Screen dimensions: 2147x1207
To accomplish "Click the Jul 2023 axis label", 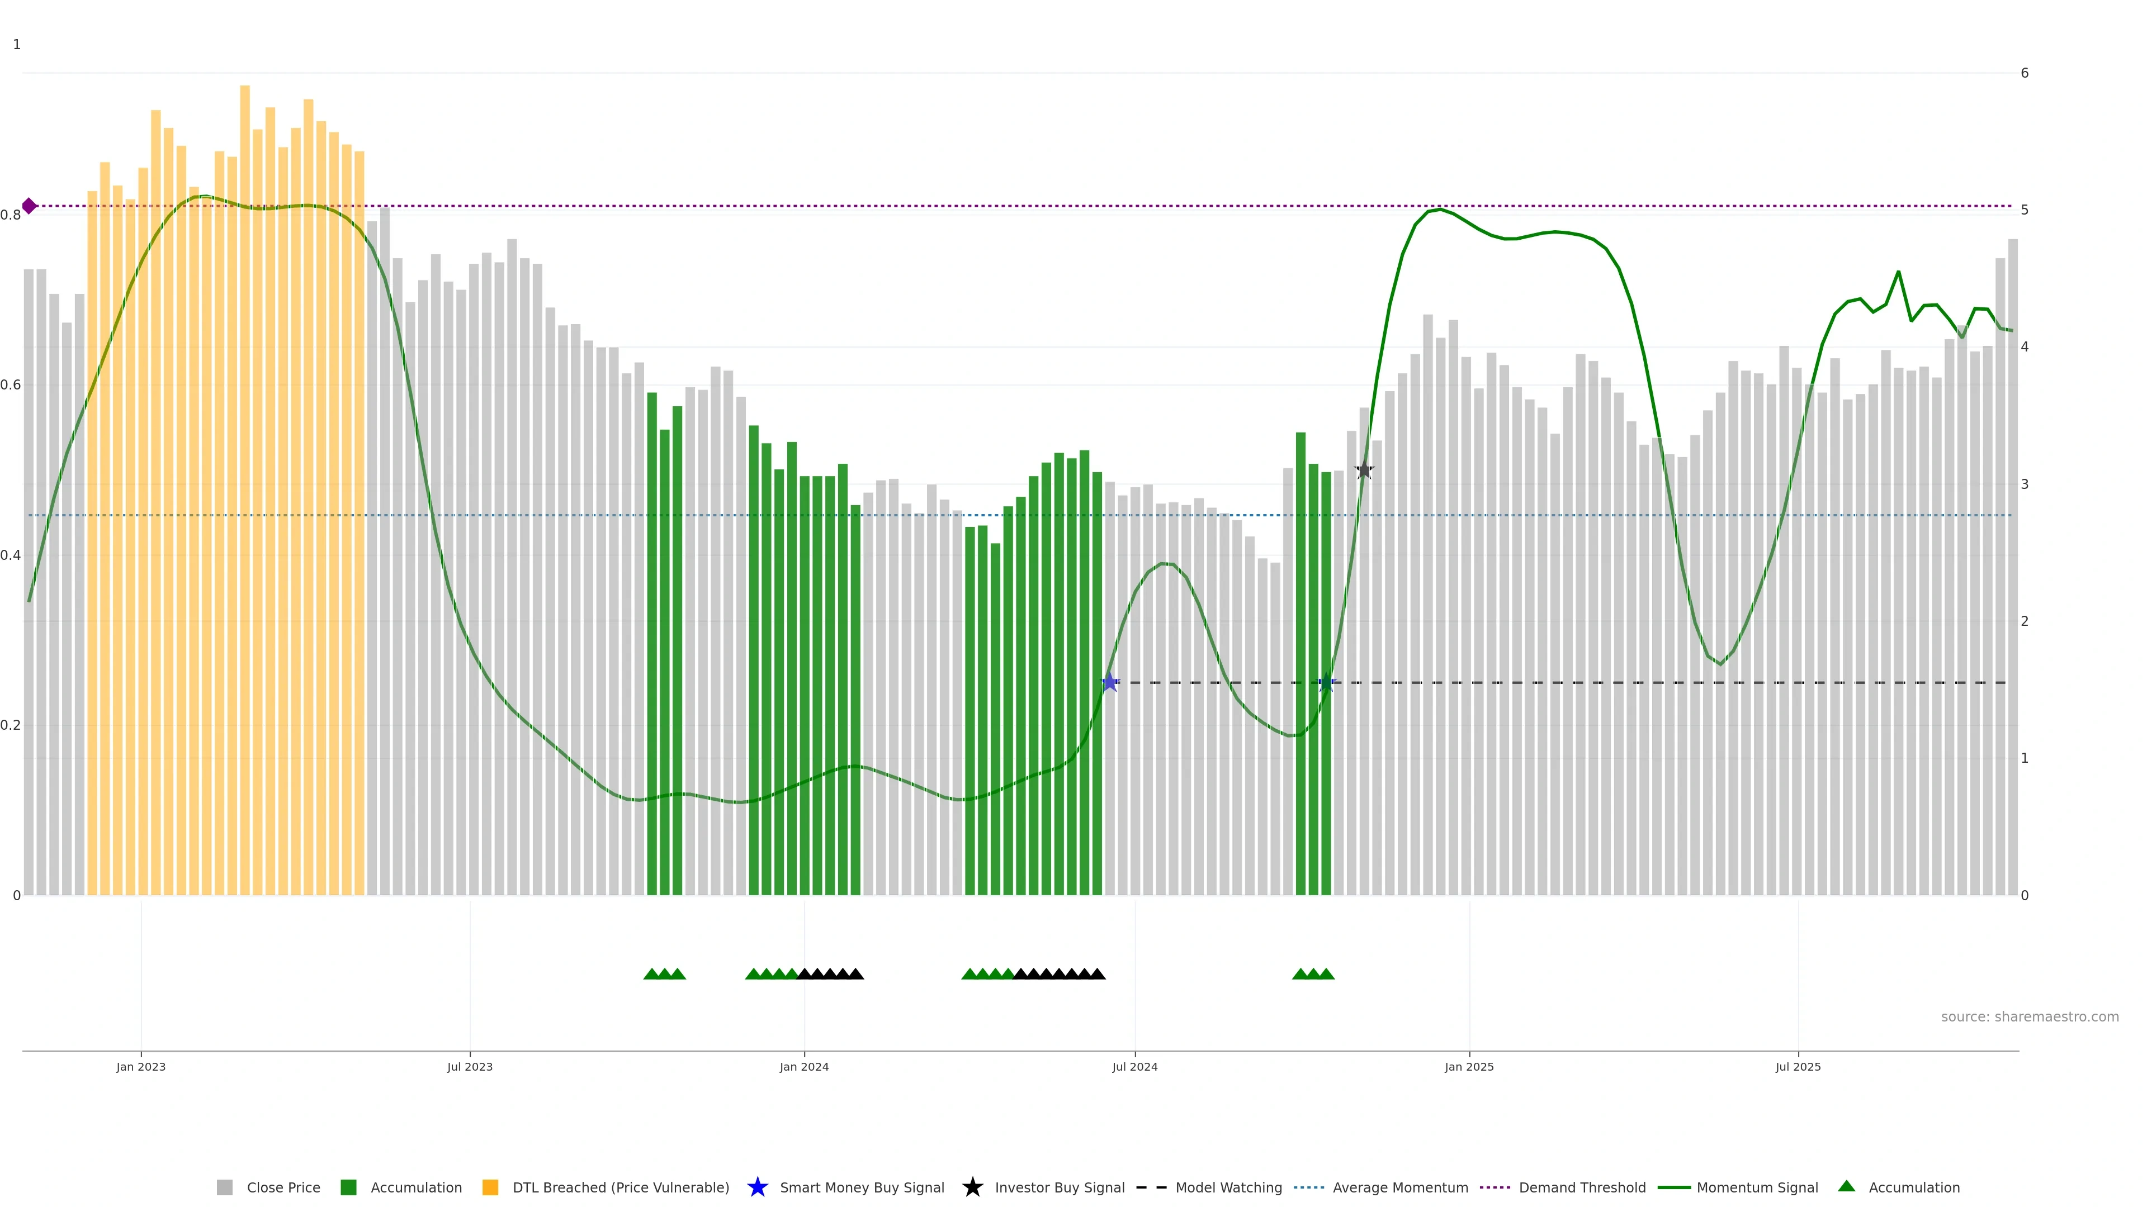I will [469, 1066].
